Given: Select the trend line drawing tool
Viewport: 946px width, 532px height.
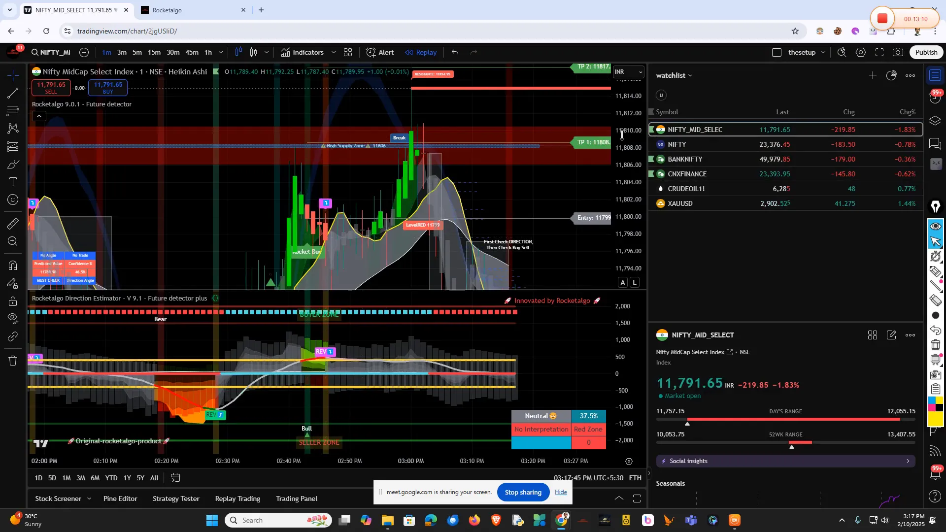Looking at the screenshot, I should 13,93.
